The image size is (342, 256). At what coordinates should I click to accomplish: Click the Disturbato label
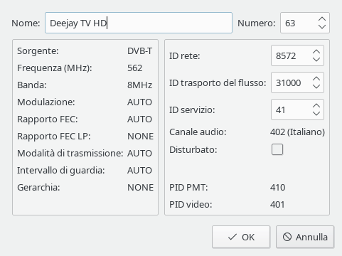(193, 150)
